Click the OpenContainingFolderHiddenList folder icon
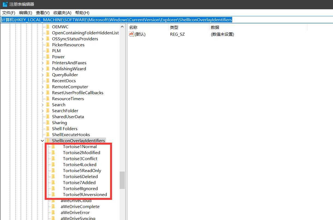The width and height of the screenshot is (333, 220). (48, 33)
